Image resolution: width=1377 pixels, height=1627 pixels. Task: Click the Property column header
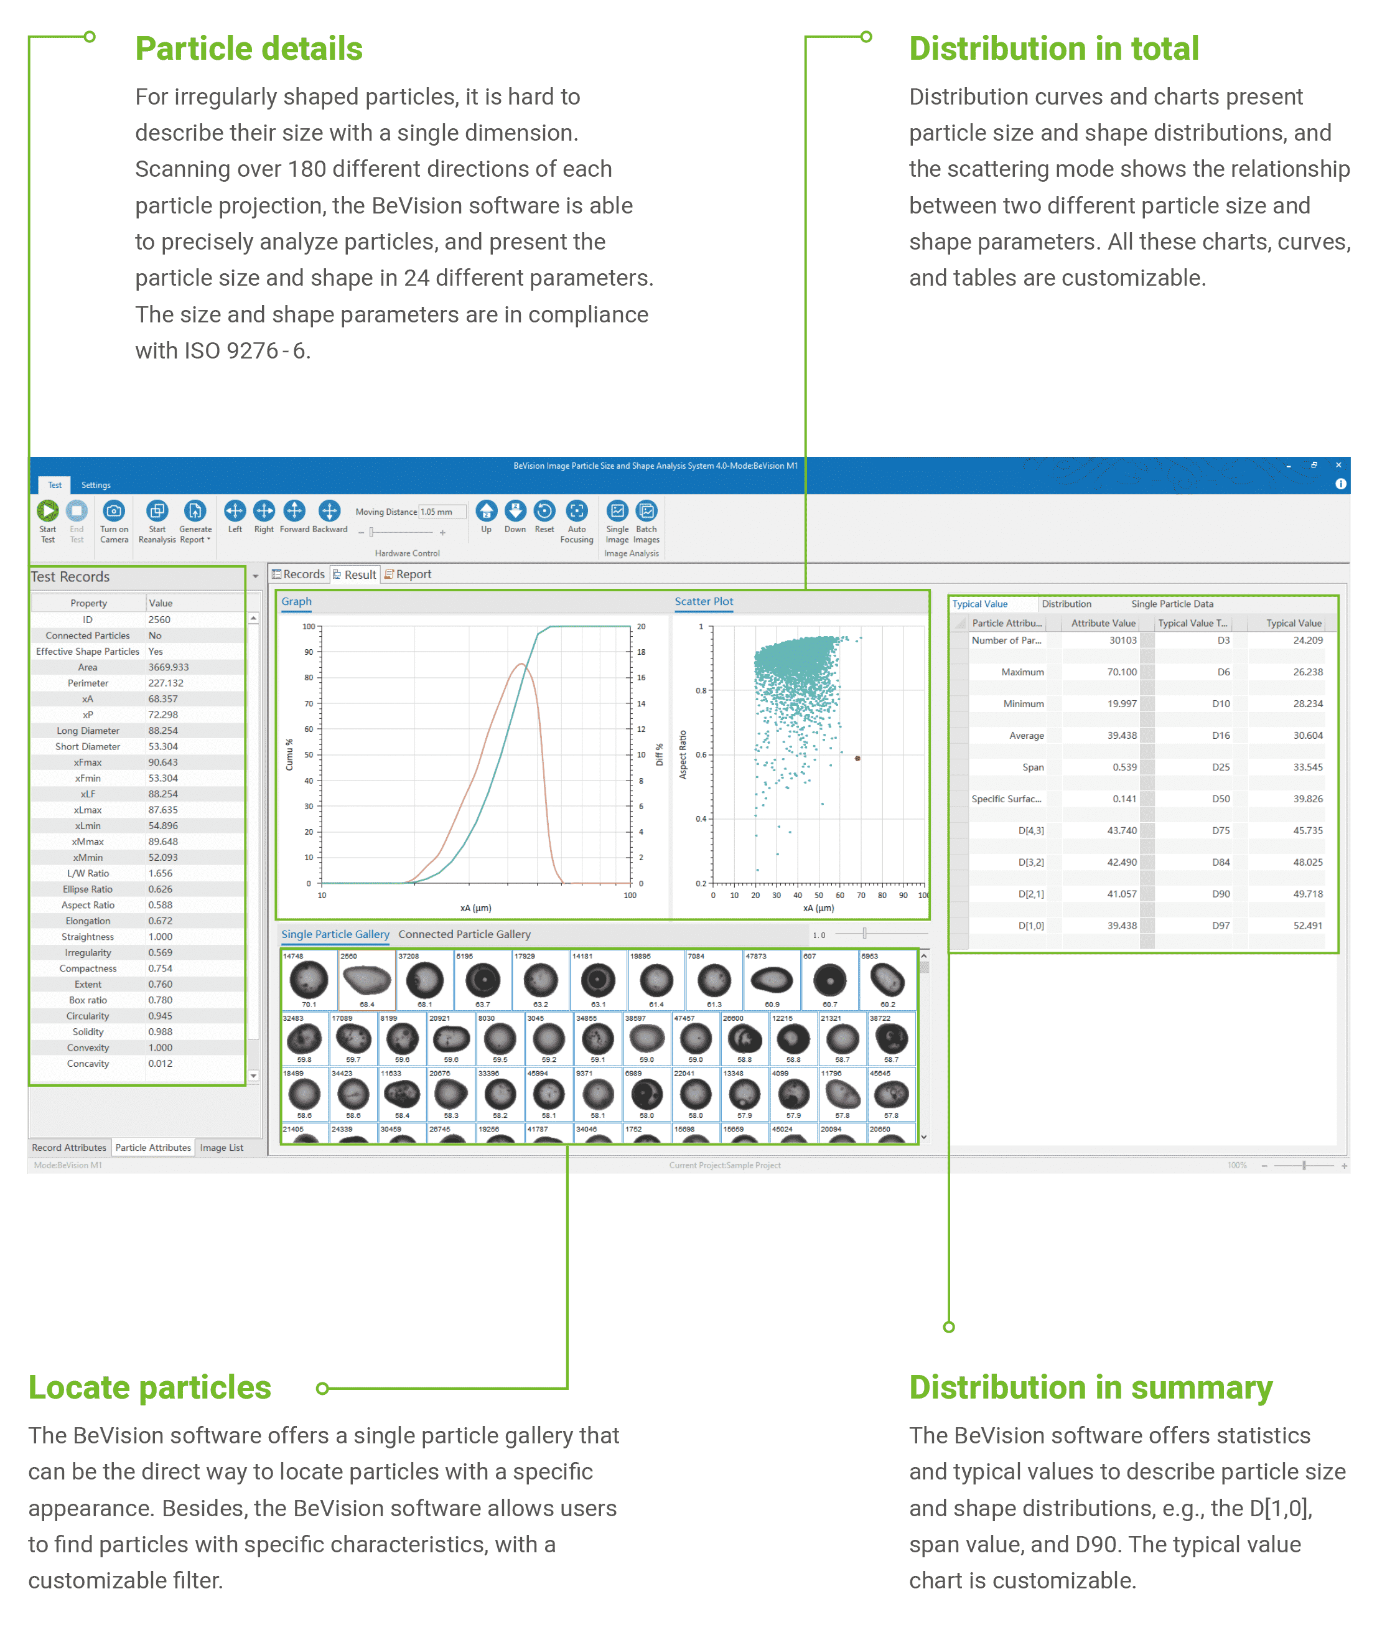(x=88, y=604)
